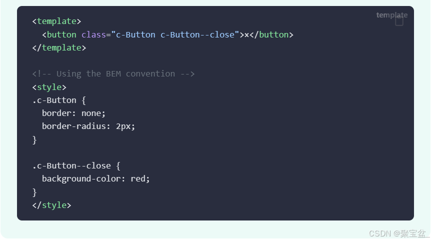432x241 pixels.
Task: Click the "border: none;" declaration
Action: point(74,113)
